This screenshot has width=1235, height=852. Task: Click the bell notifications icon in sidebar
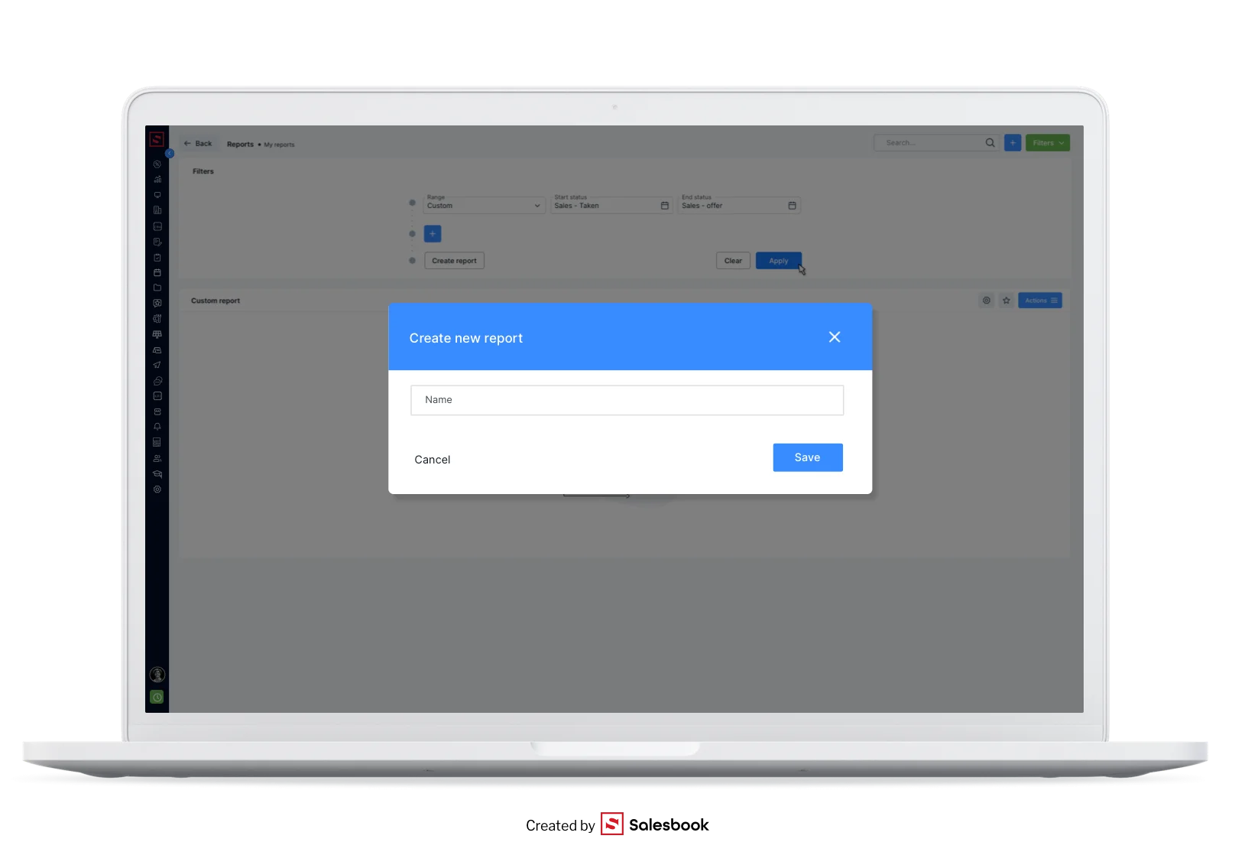pyautogui.click(x=157, y=427)
